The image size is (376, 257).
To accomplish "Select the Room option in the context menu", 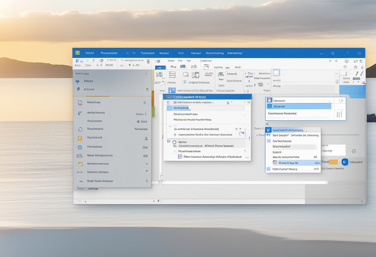I will [x=277, y=152].
